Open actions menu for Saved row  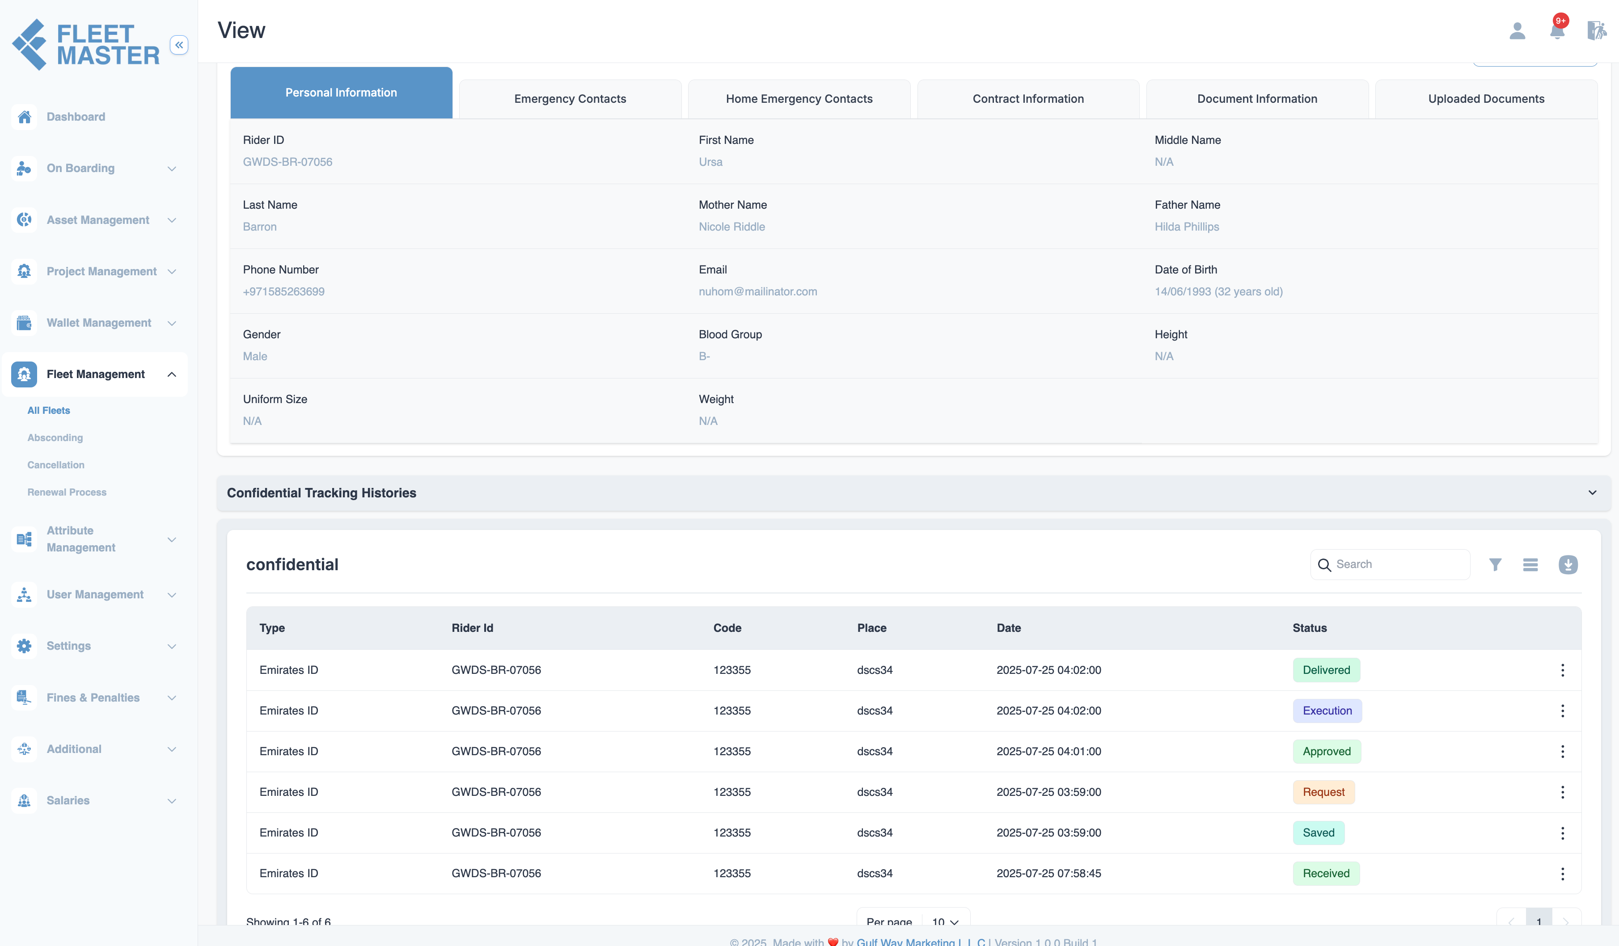click(1563, 833)
